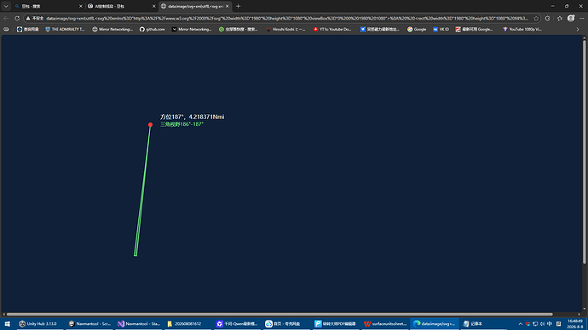Open the first bookmark in favorites bar
Screen dimensions: 588x330
pyautogui.click(x=28, y=29)
